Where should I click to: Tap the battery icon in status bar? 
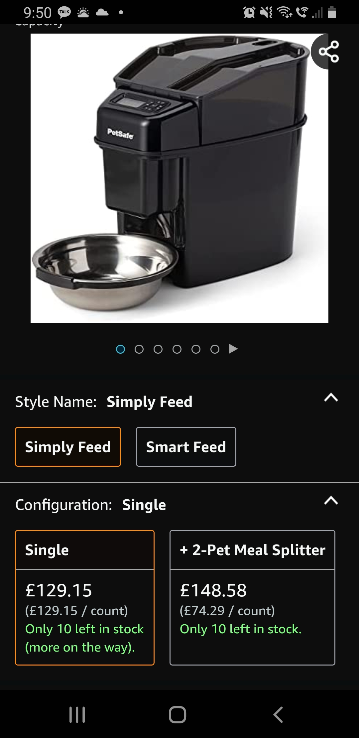[x=332, y=13]
